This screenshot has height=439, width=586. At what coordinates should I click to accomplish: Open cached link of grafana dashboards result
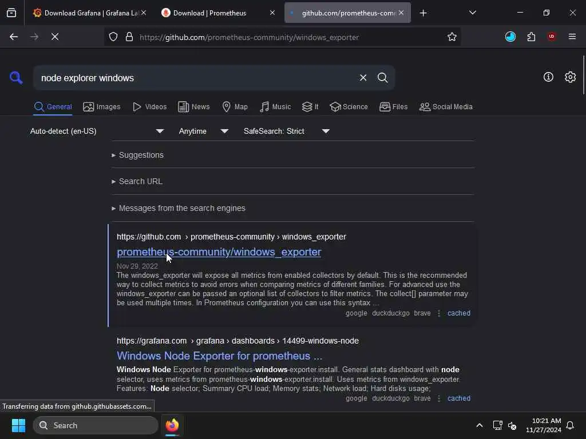point(459,398)
